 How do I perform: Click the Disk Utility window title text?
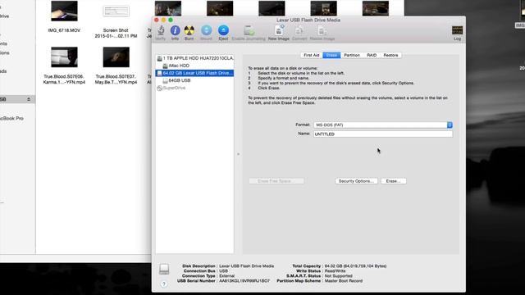click(x=308, y=20)
